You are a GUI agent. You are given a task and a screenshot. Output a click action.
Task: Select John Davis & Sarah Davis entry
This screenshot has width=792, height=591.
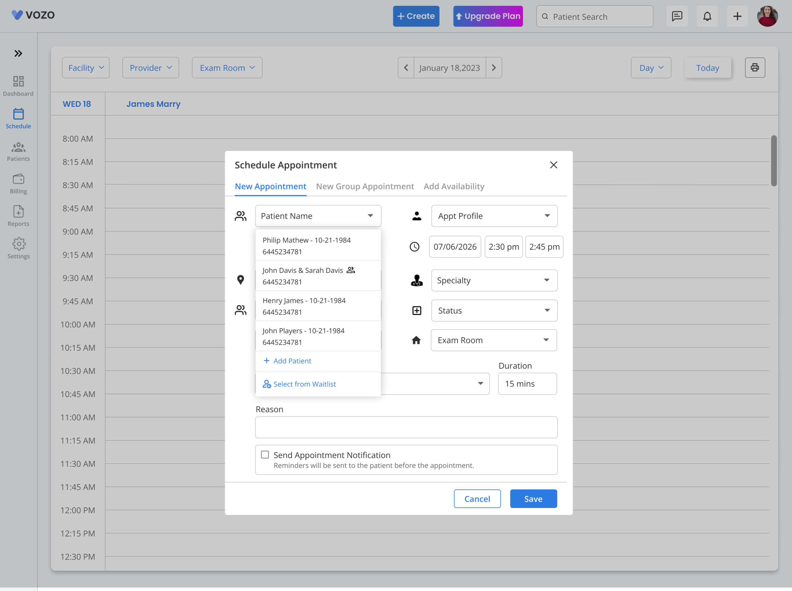(x=318, y=276)
